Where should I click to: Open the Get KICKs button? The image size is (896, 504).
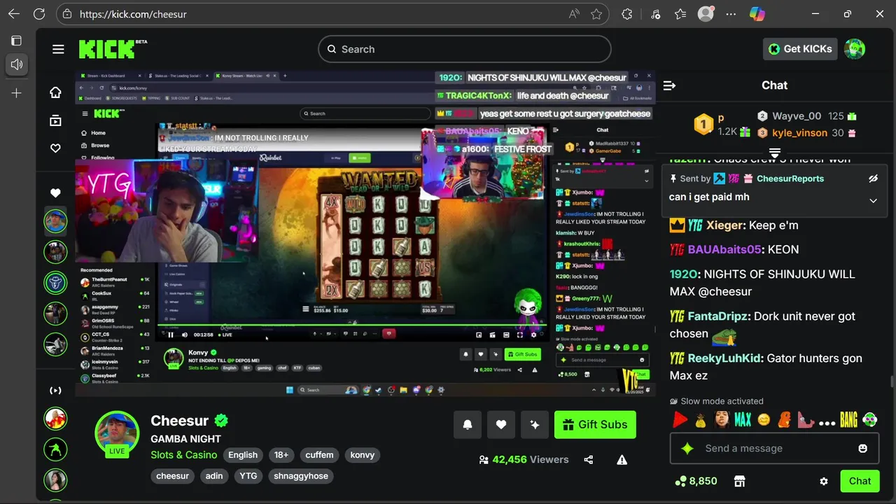(x=800, y=49)
